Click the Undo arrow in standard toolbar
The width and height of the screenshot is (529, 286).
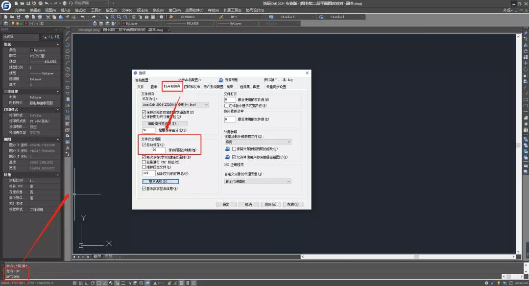pyautogui.click(x=83, y=17)
